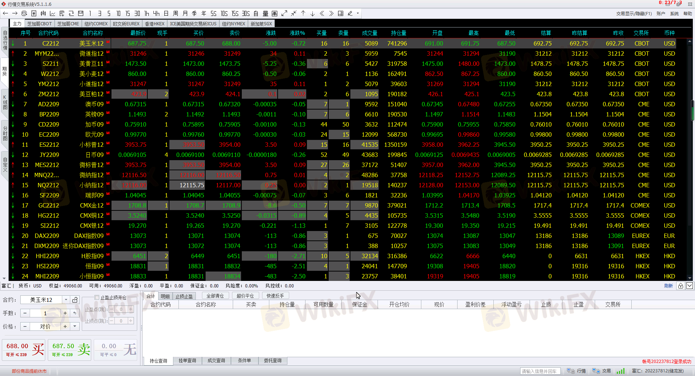Image resolution: width=695 pixels, height=376 pixels.
Task: Click the contract lock icon beside 美玉米12
Action: point(75,300)
